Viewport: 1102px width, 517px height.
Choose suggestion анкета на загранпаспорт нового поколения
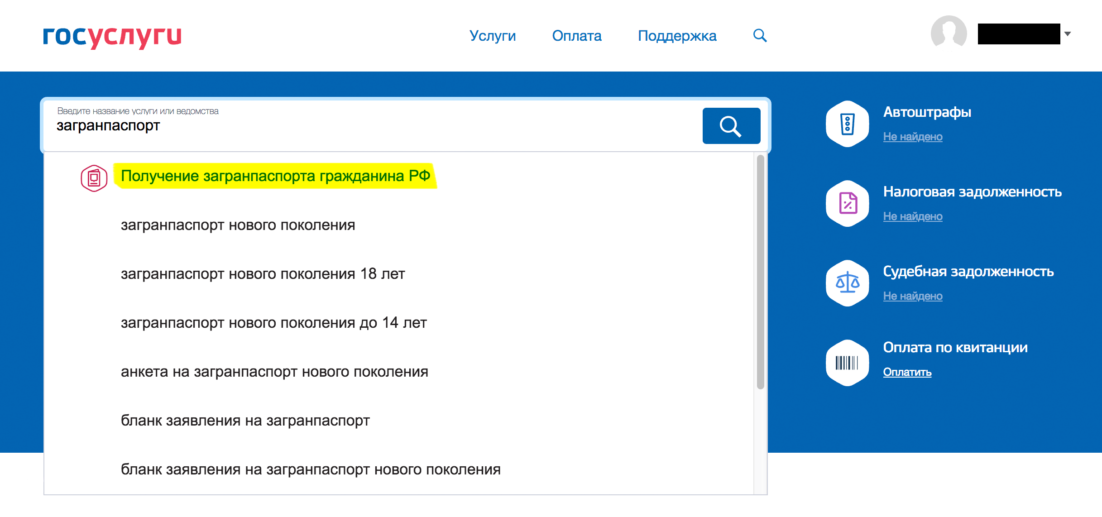point(274,372)
